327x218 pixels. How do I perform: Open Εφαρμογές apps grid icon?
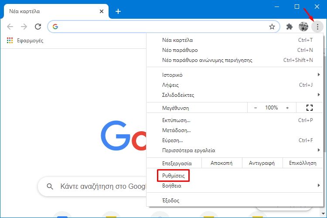10,41
